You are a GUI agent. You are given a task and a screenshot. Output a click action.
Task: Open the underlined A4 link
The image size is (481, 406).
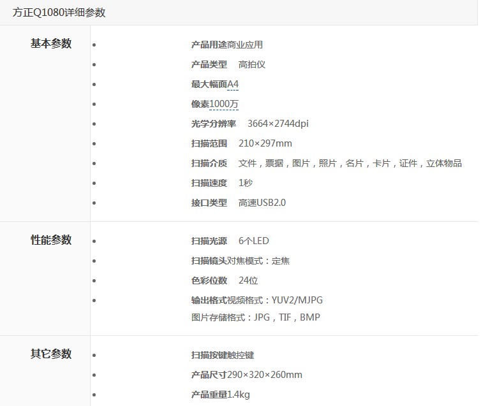point(233,84)
